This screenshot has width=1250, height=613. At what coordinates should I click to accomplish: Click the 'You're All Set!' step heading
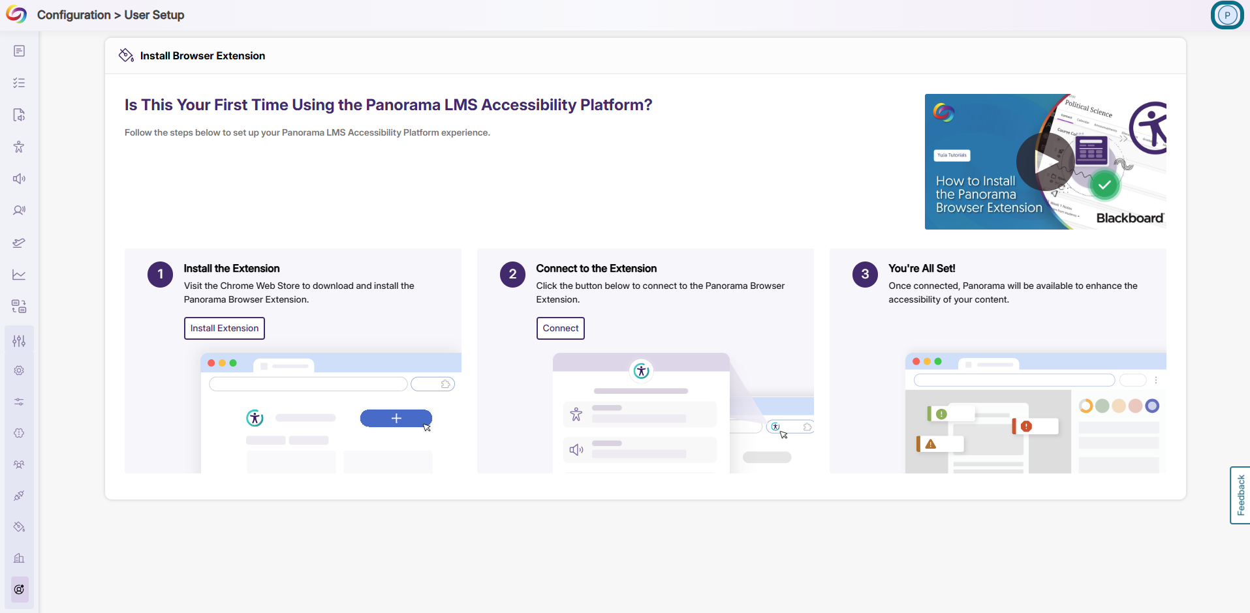point(922,268)
